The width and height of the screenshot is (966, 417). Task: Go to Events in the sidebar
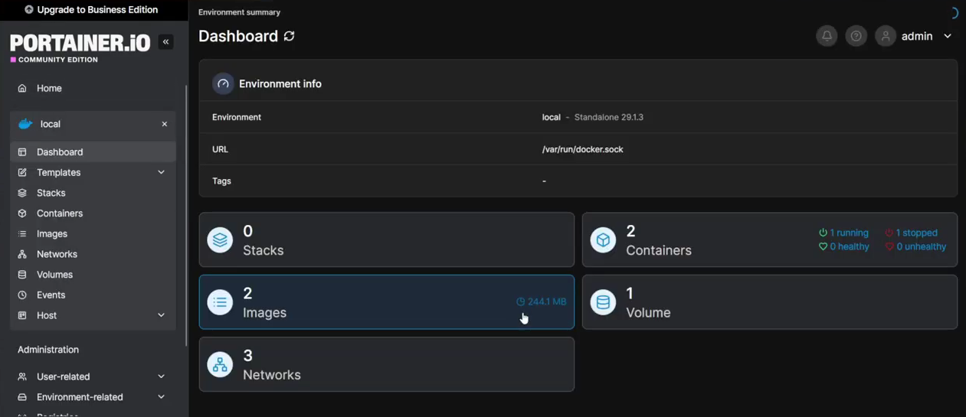click(51, 295)
